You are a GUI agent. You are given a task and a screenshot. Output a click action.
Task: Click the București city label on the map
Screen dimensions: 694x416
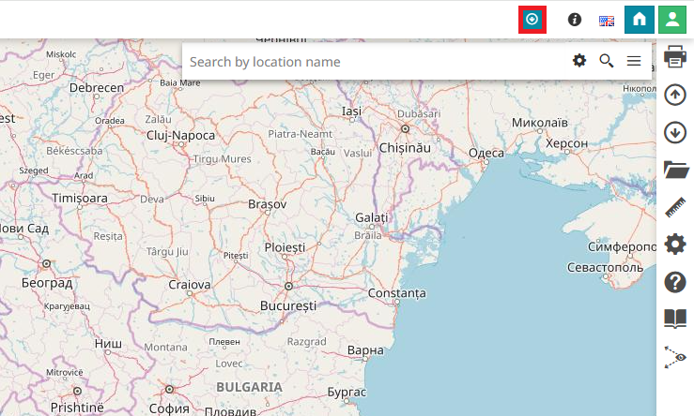tap(288, 306)
